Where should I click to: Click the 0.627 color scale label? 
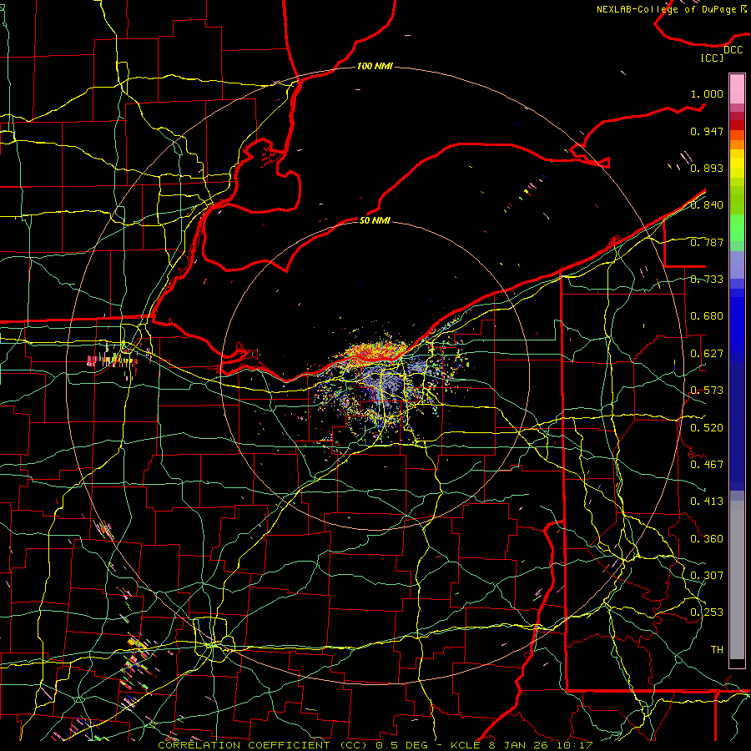707,354
